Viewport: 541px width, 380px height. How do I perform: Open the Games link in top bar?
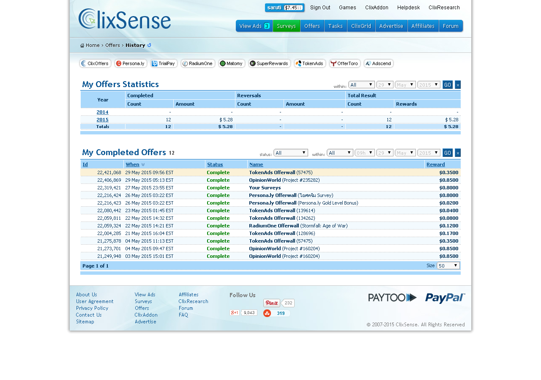click(x=347, y=8)
